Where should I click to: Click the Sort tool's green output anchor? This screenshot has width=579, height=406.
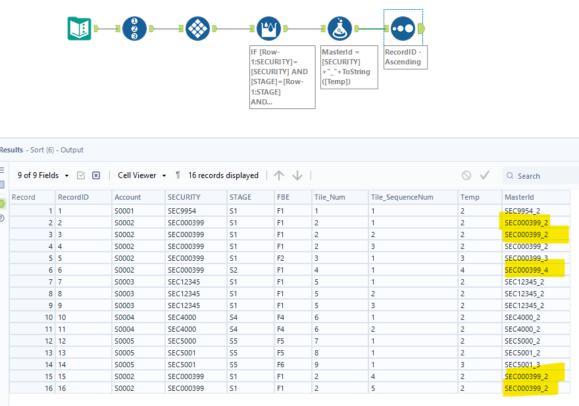click(421, 28)
